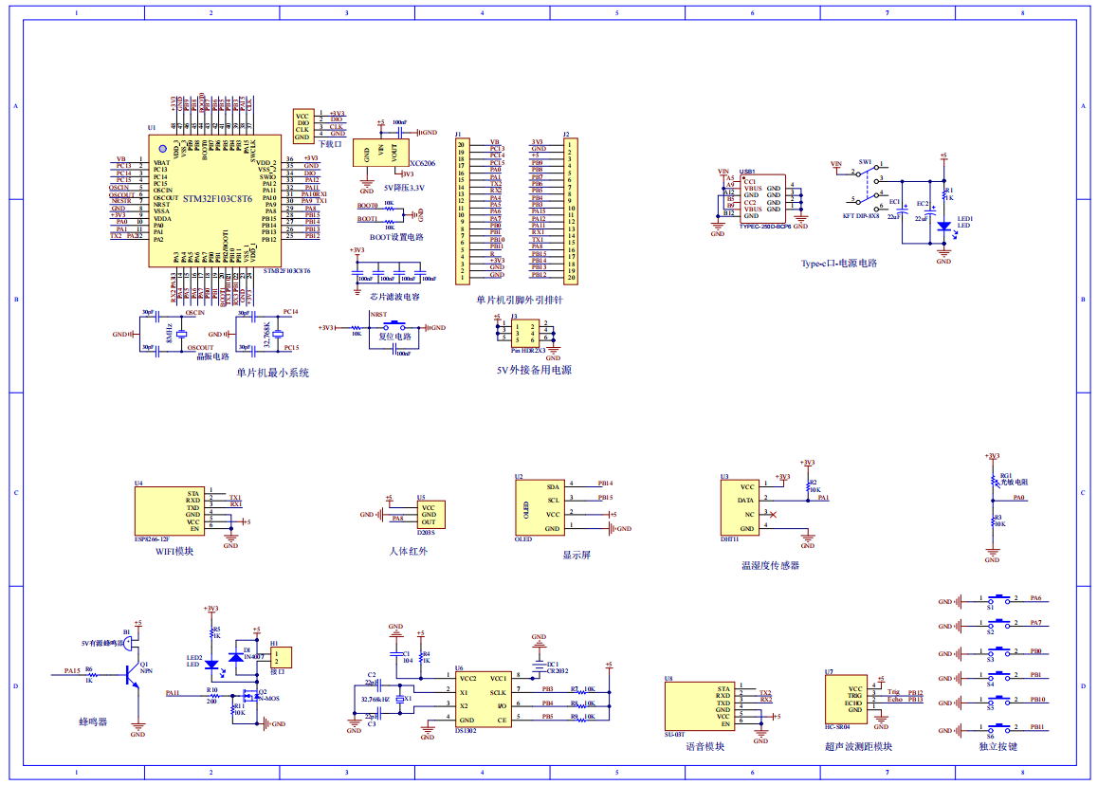The width and height of the screenshot is (1098, 785).
Task: Click the RG1 photoresistor symbol
Action: tap(992, 480)
